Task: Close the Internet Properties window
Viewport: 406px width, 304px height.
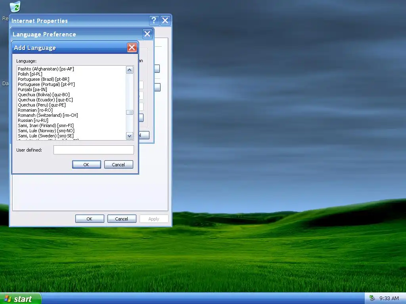Action: [x=165, y=21]
